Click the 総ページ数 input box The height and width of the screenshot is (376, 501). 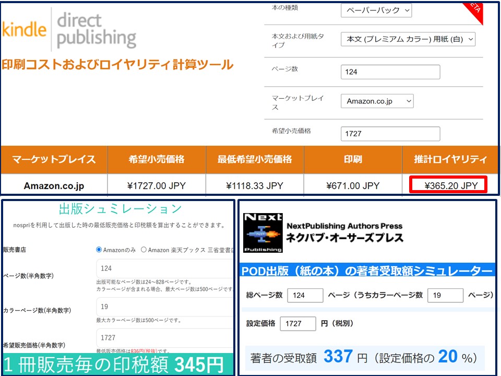tap(305, 295)
